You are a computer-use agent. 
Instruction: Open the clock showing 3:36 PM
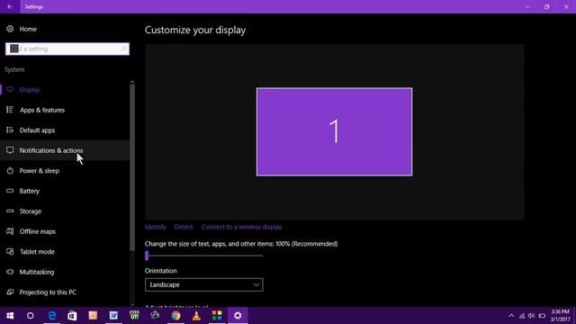tap(560, 316)
